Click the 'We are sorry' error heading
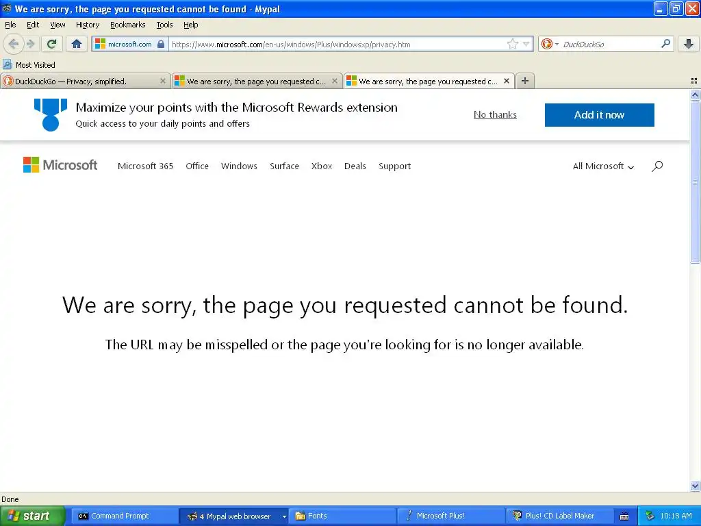The width and height of the screenshot is (701, 526). 345,305
